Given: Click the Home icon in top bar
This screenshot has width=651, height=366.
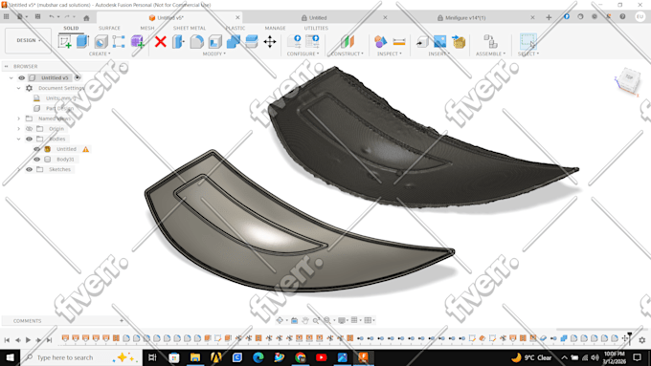Looking at the screenshot, I should coord(86,18).
